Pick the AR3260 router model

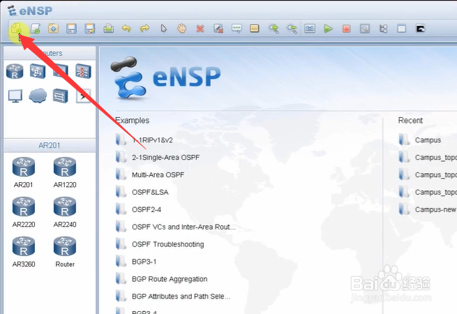pos(23,252)
